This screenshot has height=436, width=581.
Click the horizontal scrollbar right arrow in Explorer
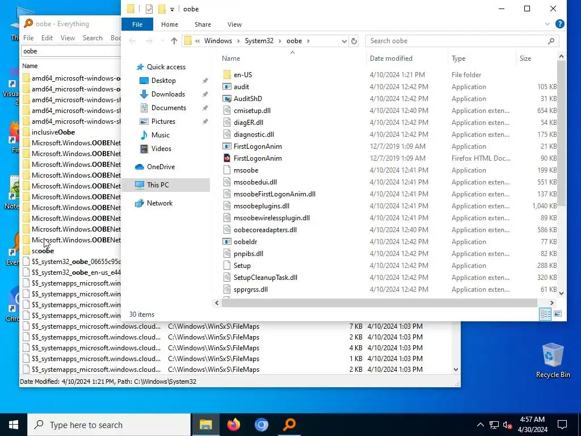pyautogui.click(x=551, y=303)
